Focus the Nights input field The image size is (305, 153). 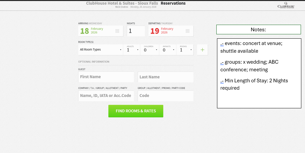click(136, 31)
